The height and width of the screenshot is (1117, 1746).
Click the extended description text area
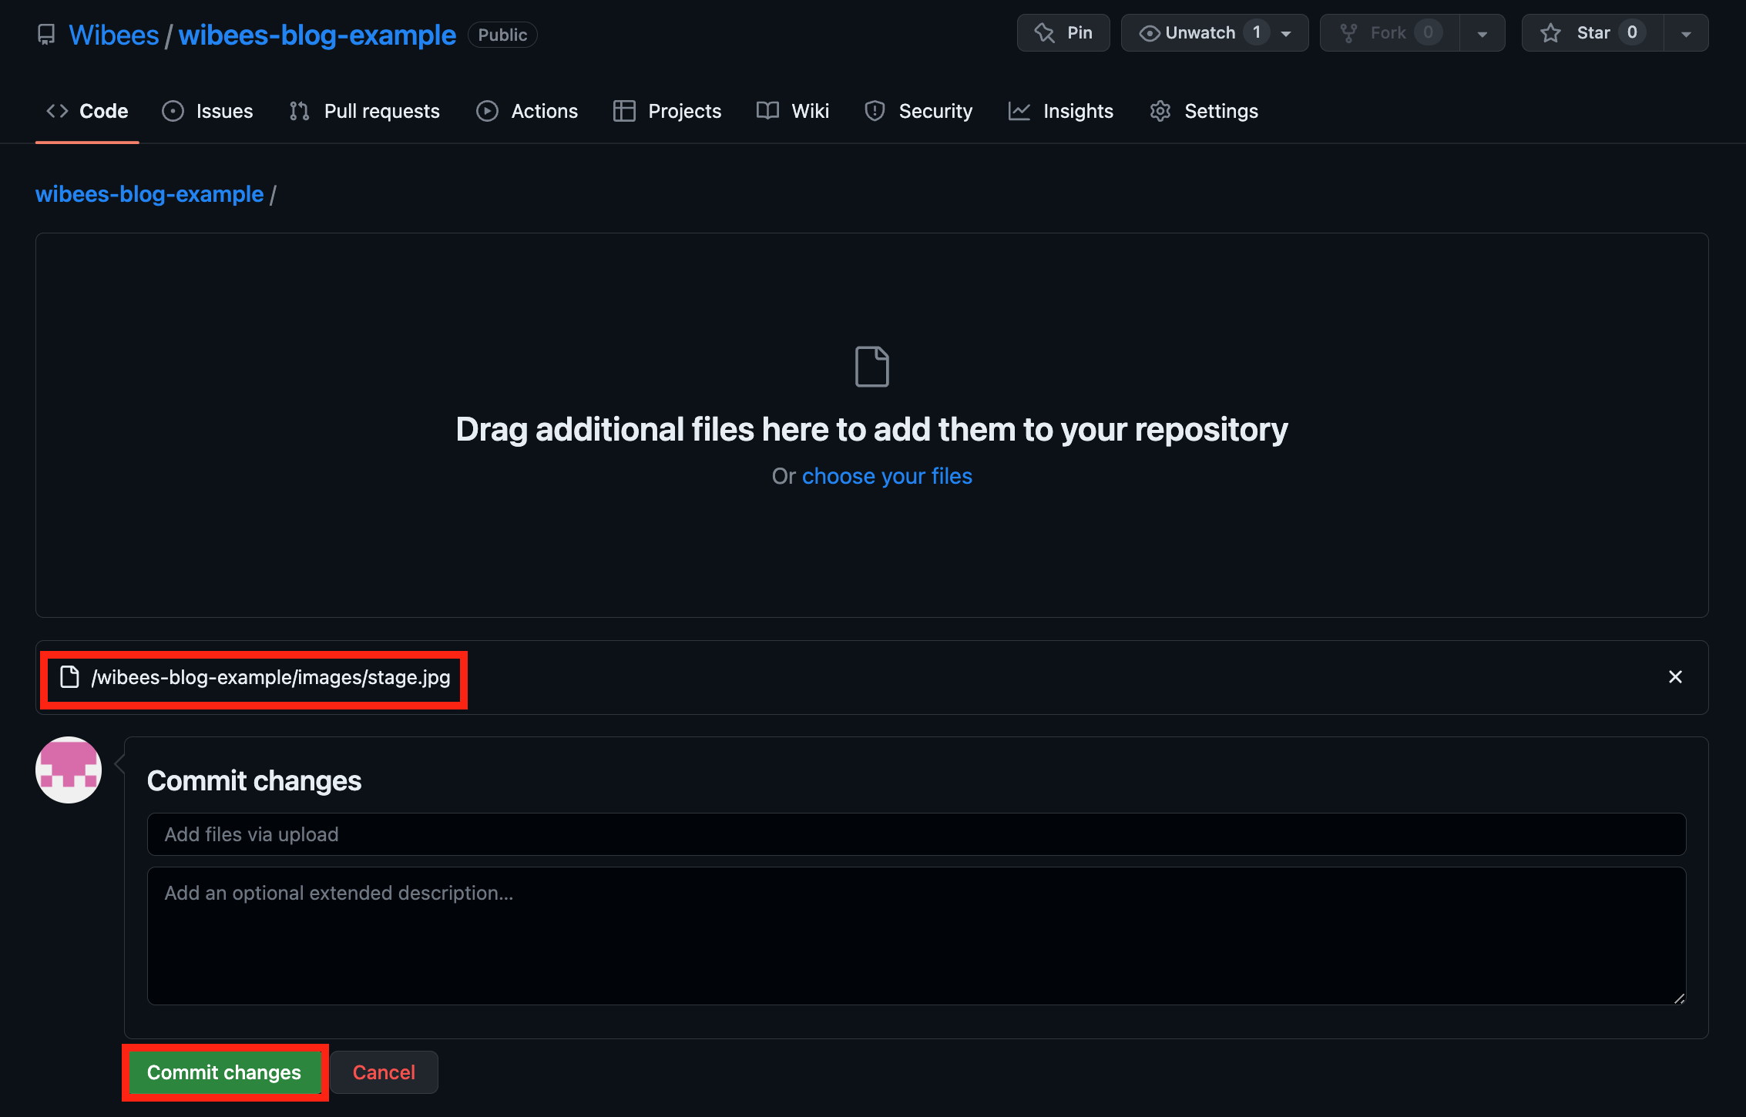[x=915, y=935]
